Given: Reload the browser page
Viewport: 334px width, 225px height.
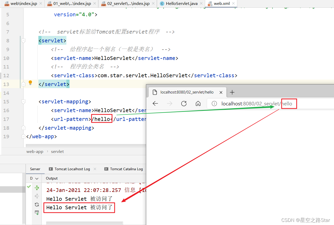Looking at the screenshot, I should point(184,104).
